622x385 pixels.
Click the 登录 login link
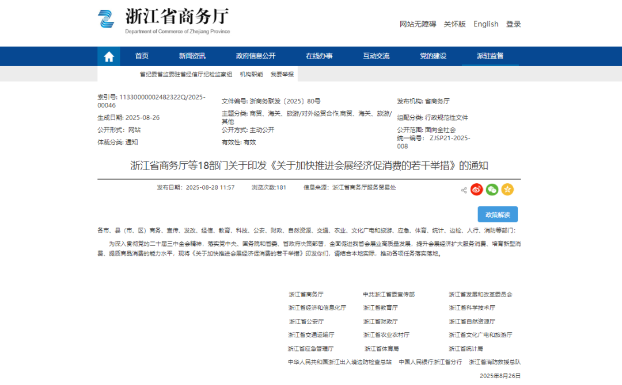click(513, 24)
